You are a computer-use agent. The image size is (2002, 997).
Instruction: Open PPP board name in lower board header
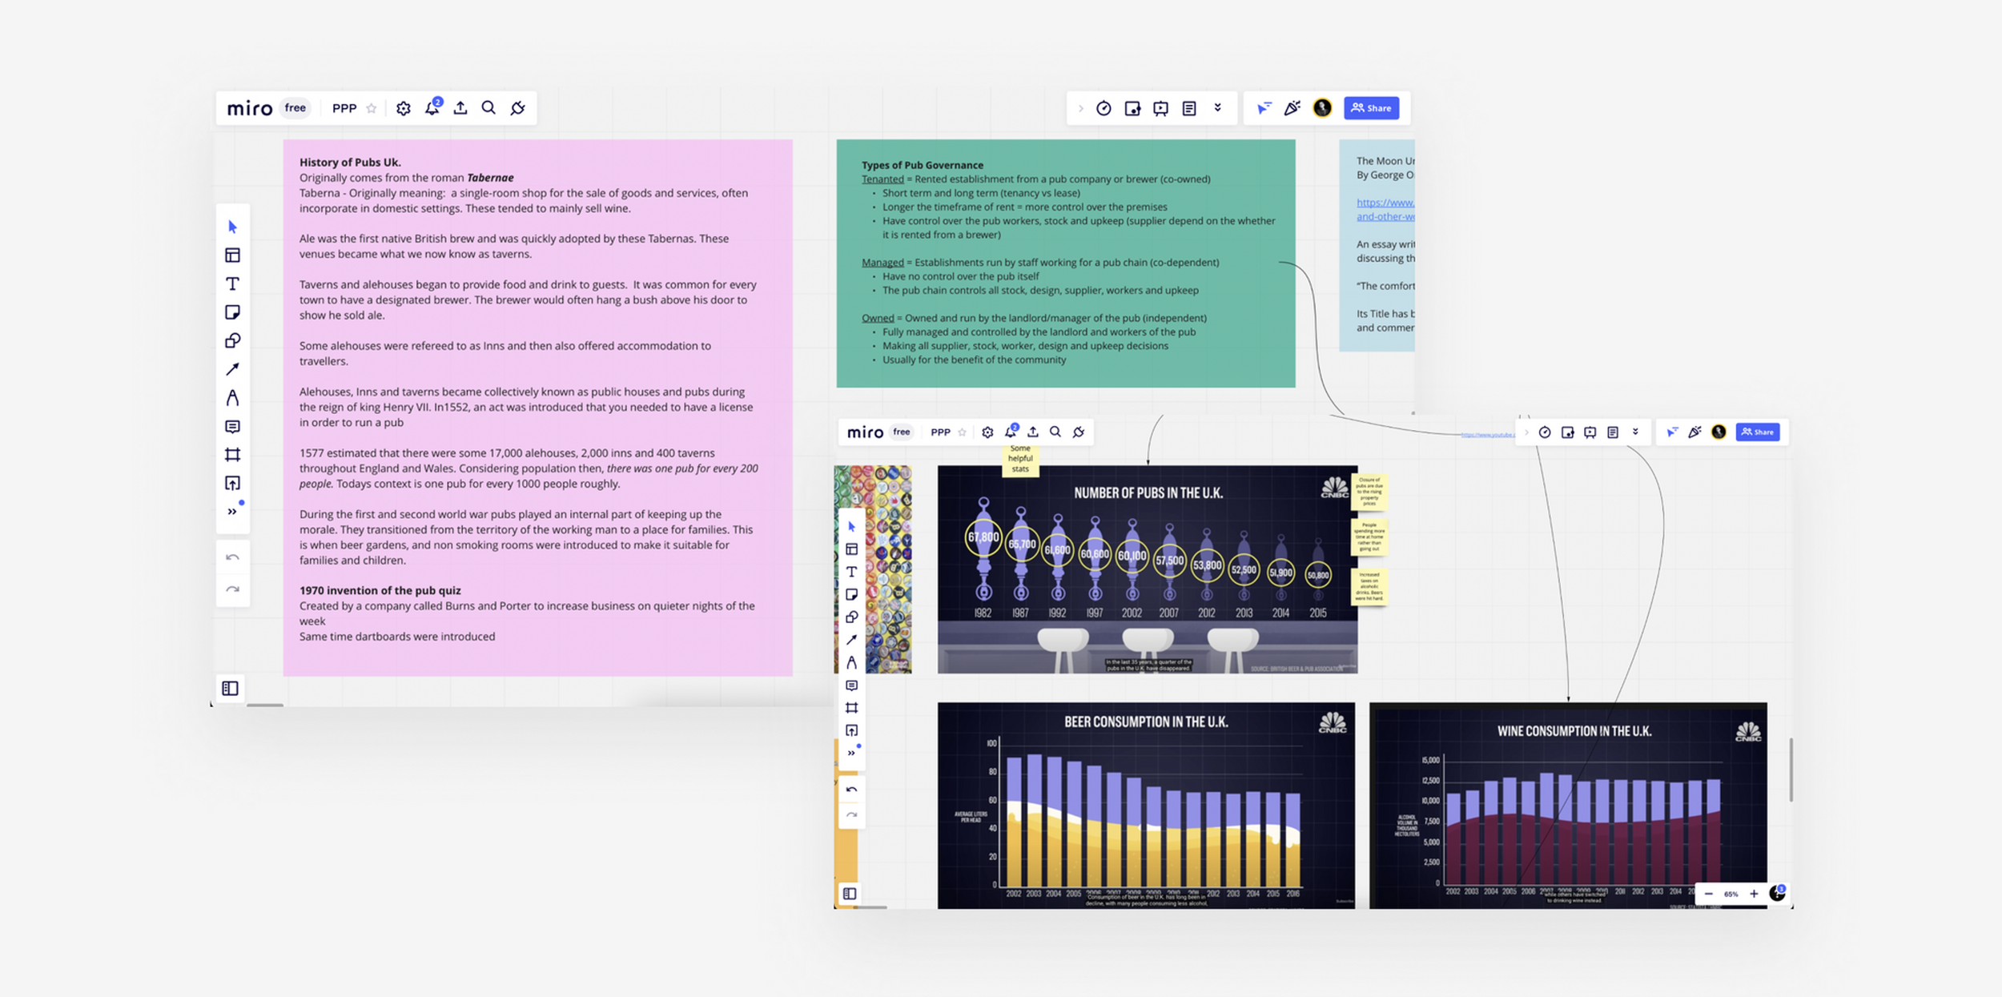point(940,432)
